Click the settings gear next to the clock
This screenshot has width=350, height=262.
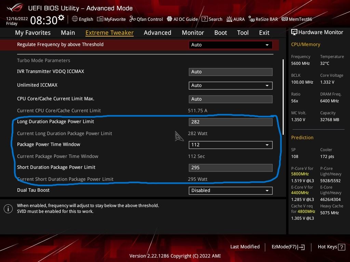pyautogui.click(x=61, y=18)
